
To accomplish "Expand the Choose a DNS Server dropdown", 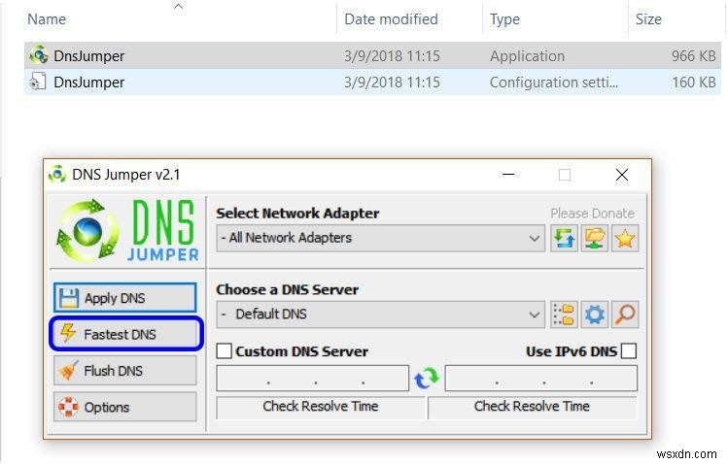I will (380, 315).
